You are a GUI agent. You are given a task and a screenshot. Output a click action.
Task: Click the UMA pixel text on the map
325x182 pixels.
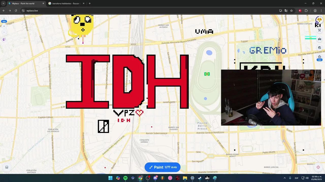click(x=204, y=32)
